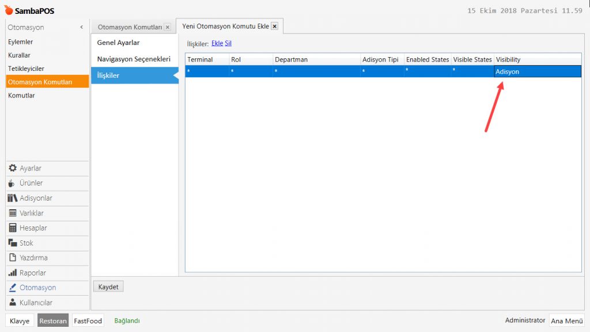Collapse the Otomasyon sidebar with the chevron
Viewport: 590px width, 332px height.
coord(81,28)
